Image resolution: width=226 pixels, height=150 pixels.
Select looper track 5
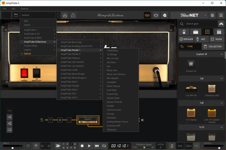tap(64, 148)
